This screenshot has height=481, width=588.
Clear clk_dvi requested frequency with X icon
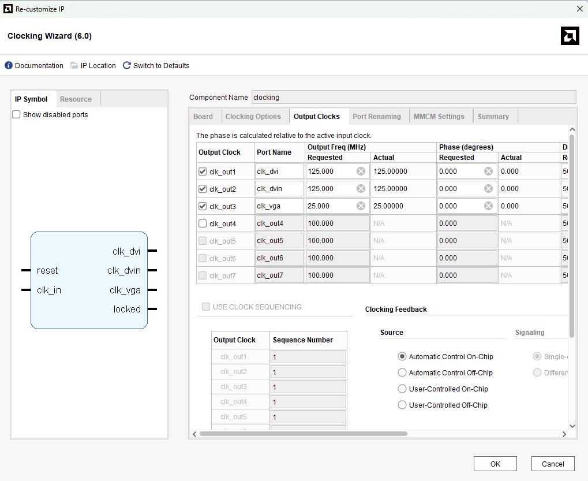[361, 171]
